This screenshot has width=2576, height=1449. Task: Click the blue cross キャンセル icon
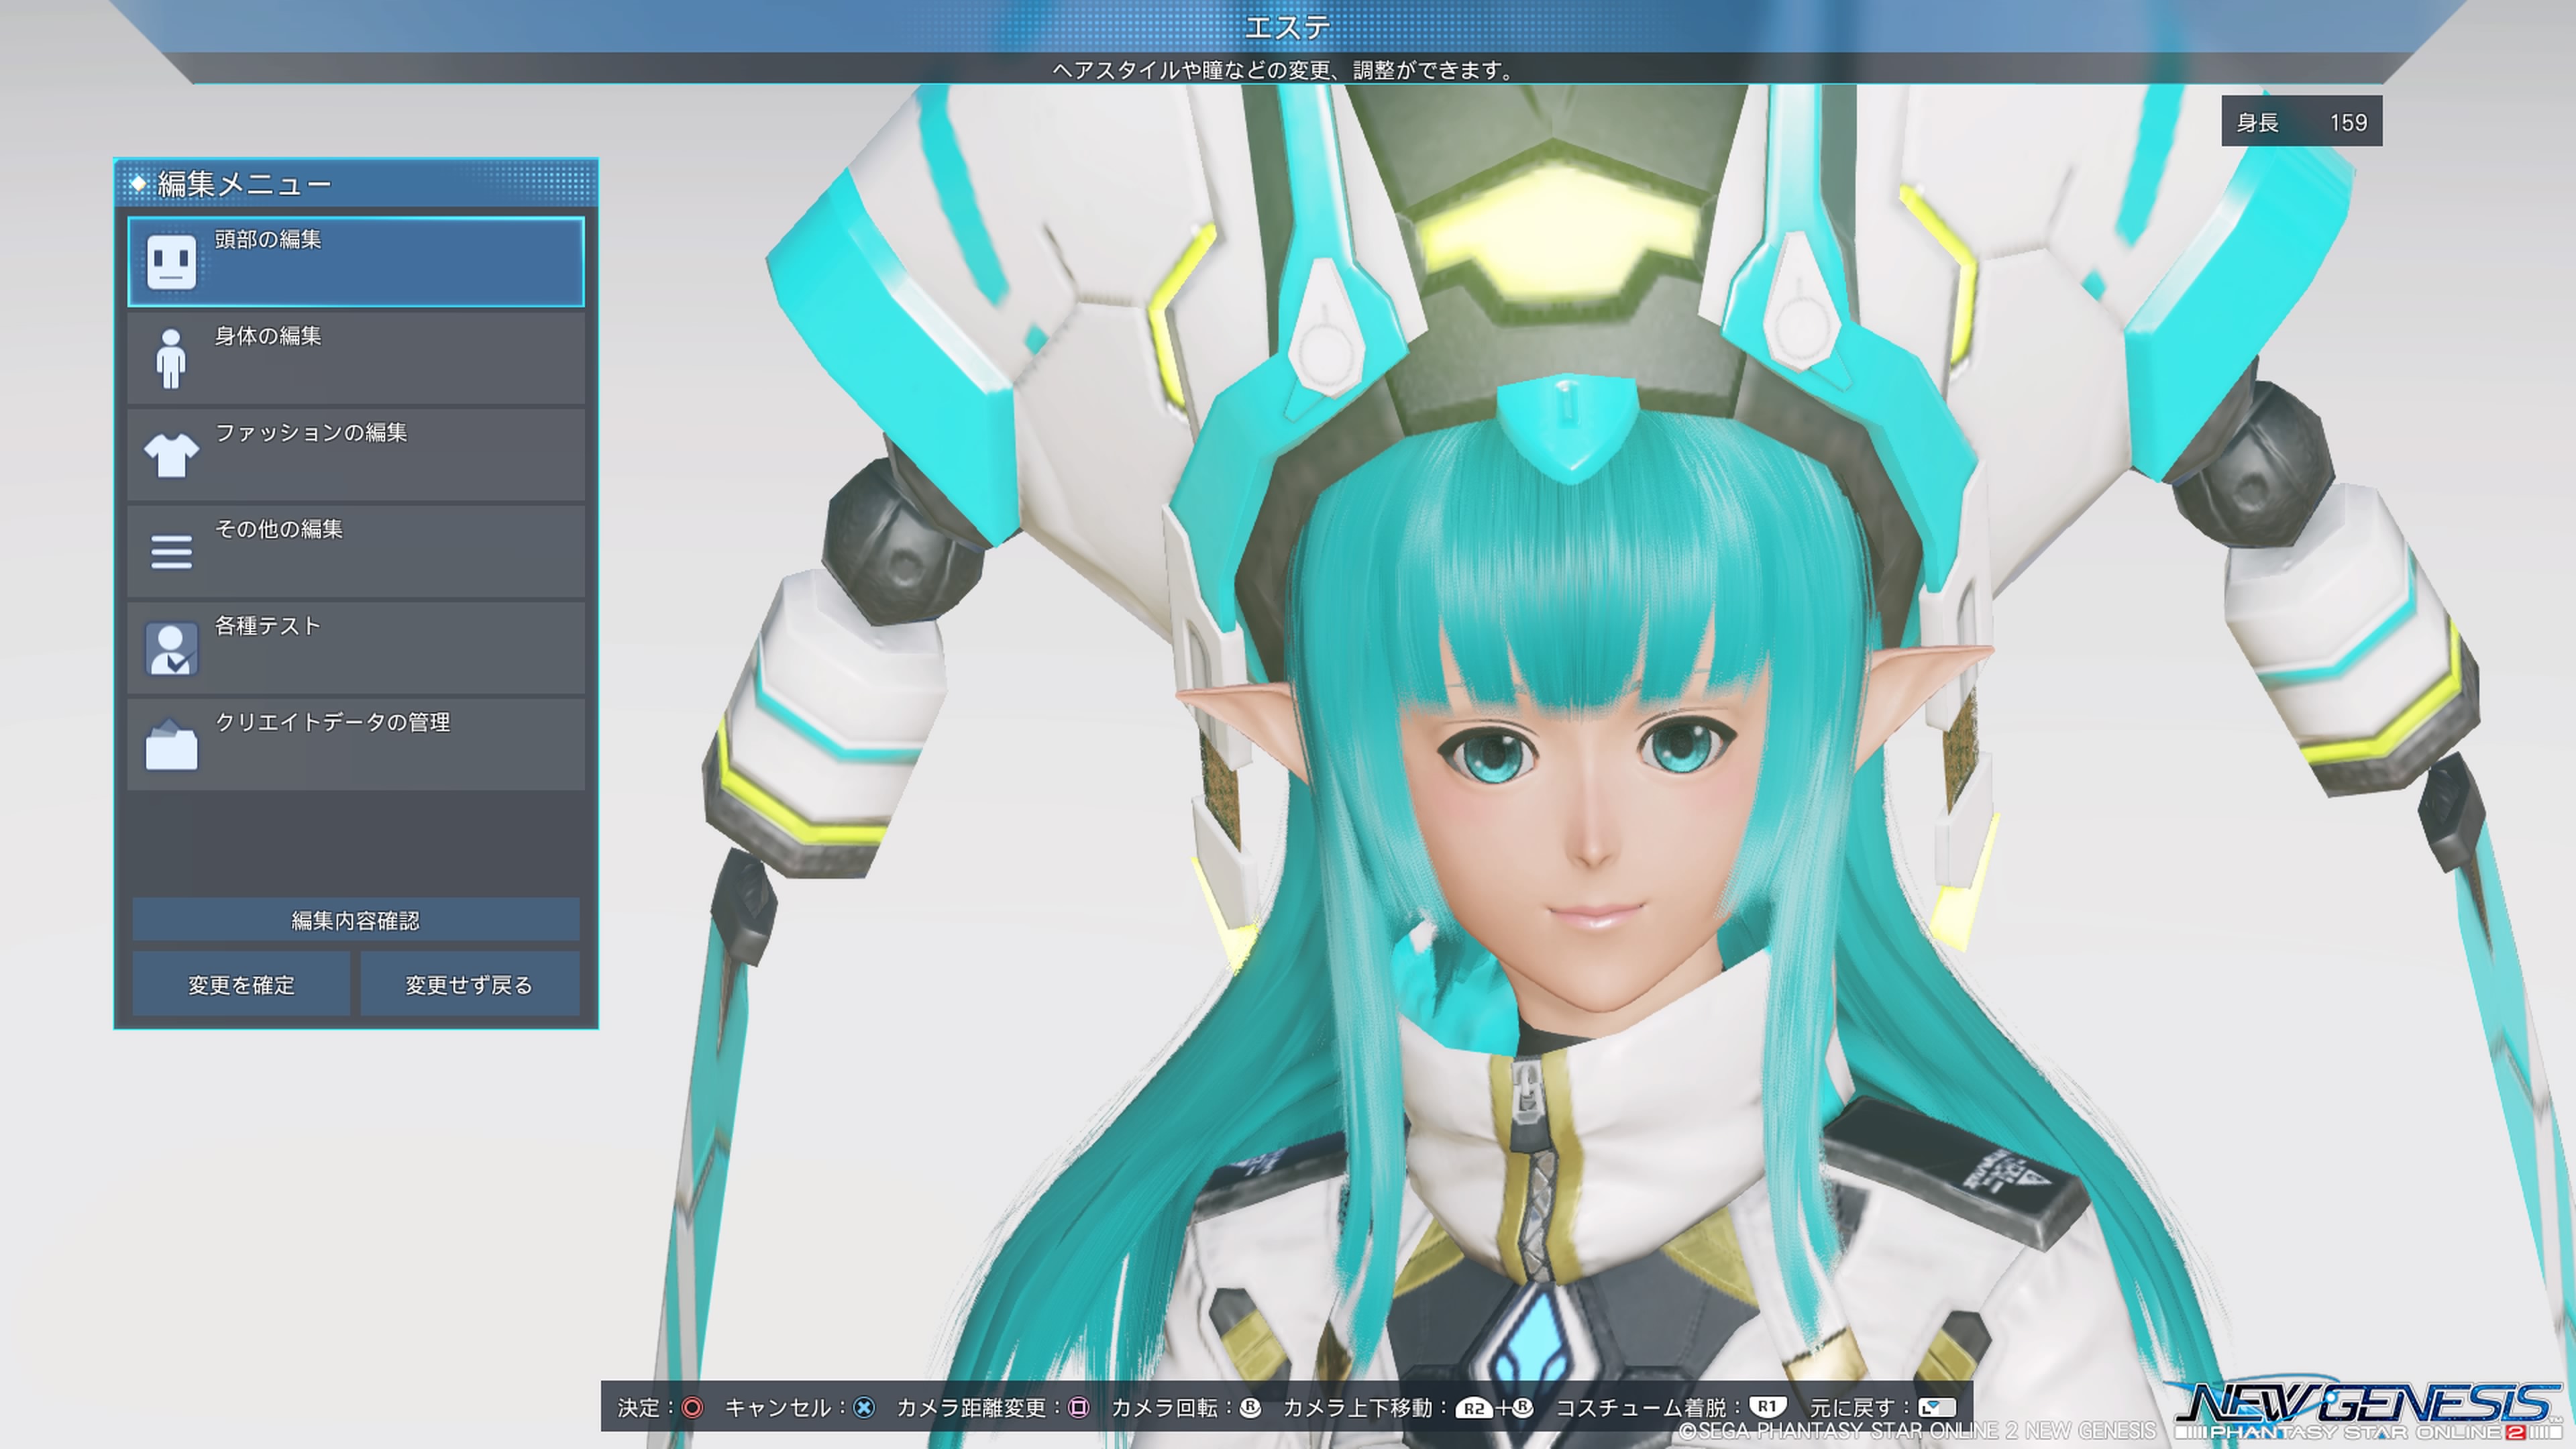[x=864, y=1408]
